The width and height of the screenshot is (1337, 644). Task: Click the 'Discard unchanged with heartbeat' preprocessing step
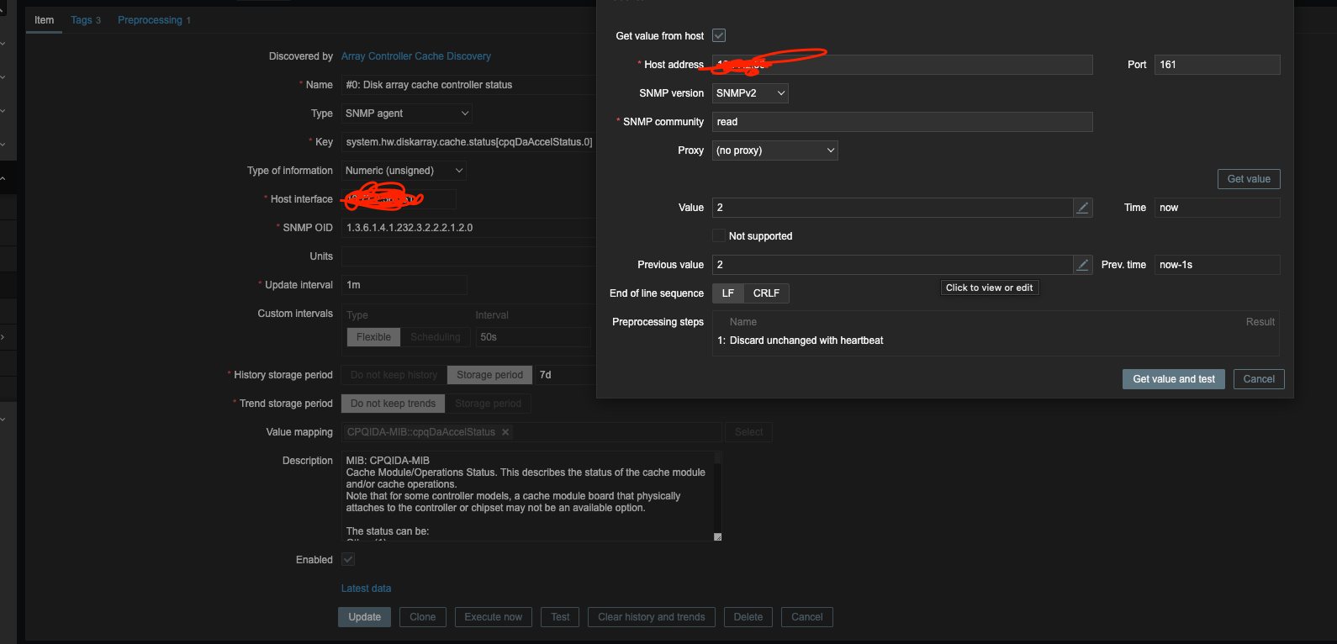coord(806,340)
